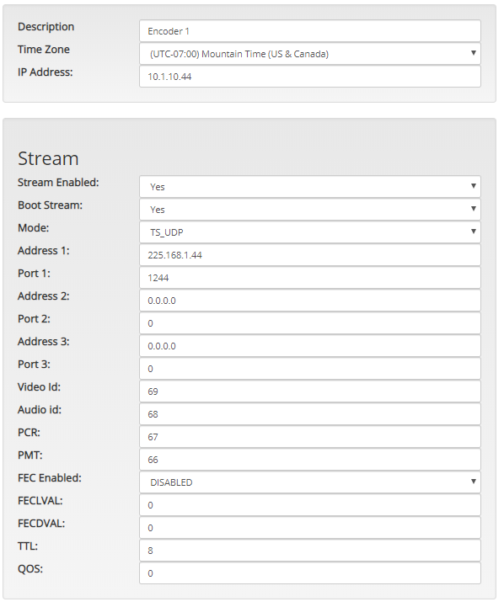Open the Boot Stream dropdown
504x607 pixels.
coord(310,210)
